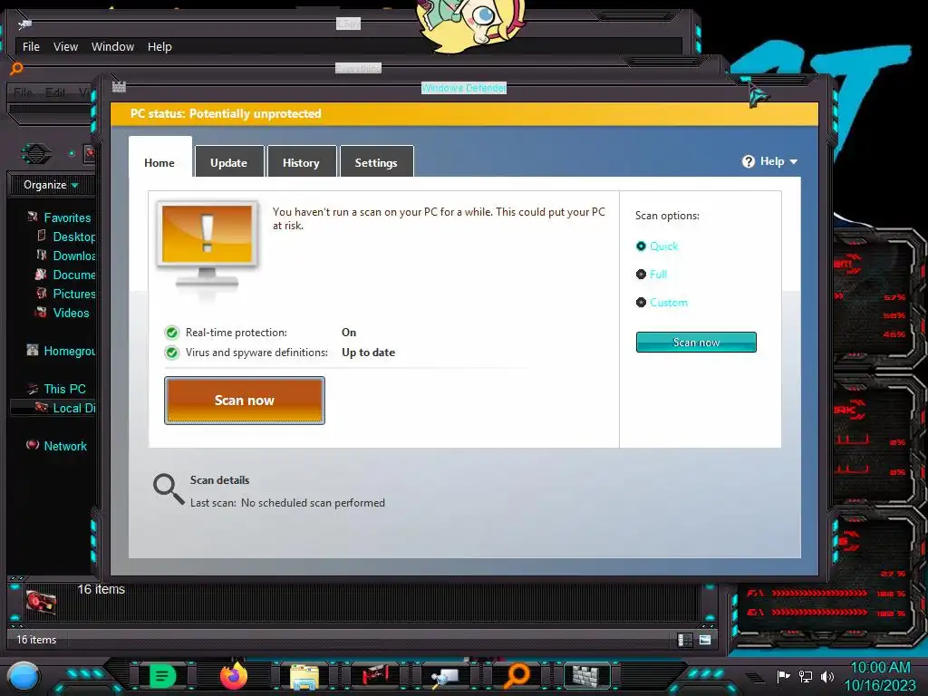
Task: Select This PC in the Explorer sidebar
Action: (x=64, y=389)
